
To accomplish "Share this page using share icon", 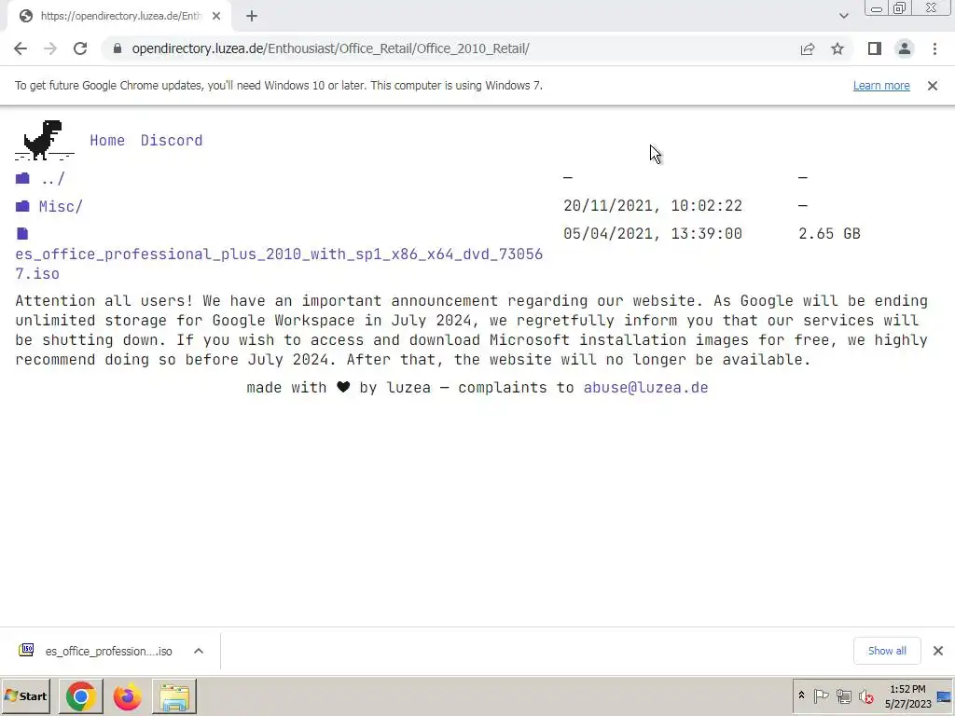I will pyautogui.click(x=808, y=48).
